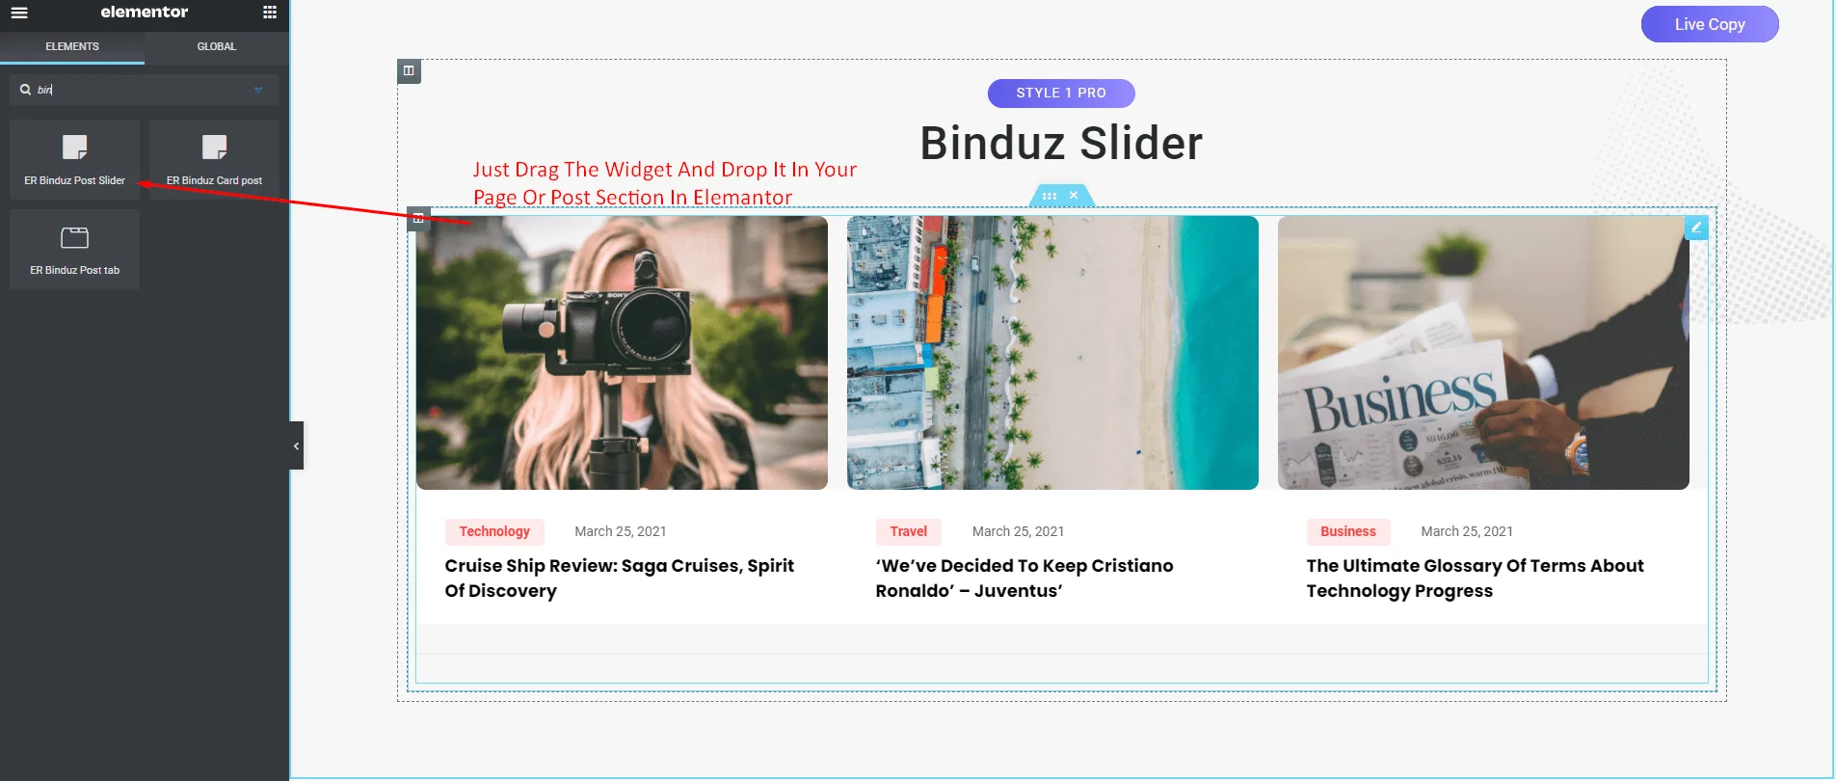Switch to the Global tab
This screenshot has height=781, width=1836.
point(217,46)
